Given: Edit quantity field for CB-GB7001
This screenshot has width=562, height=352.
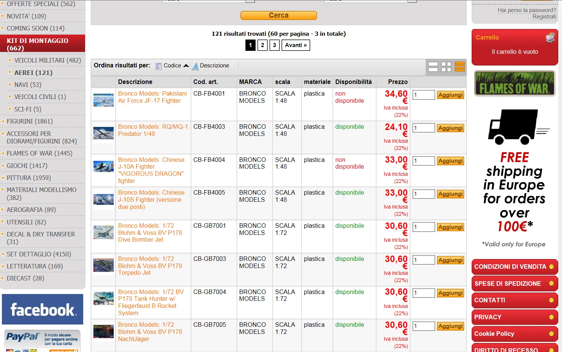Looking at the screenshot, I should click(x=424, y=227).
